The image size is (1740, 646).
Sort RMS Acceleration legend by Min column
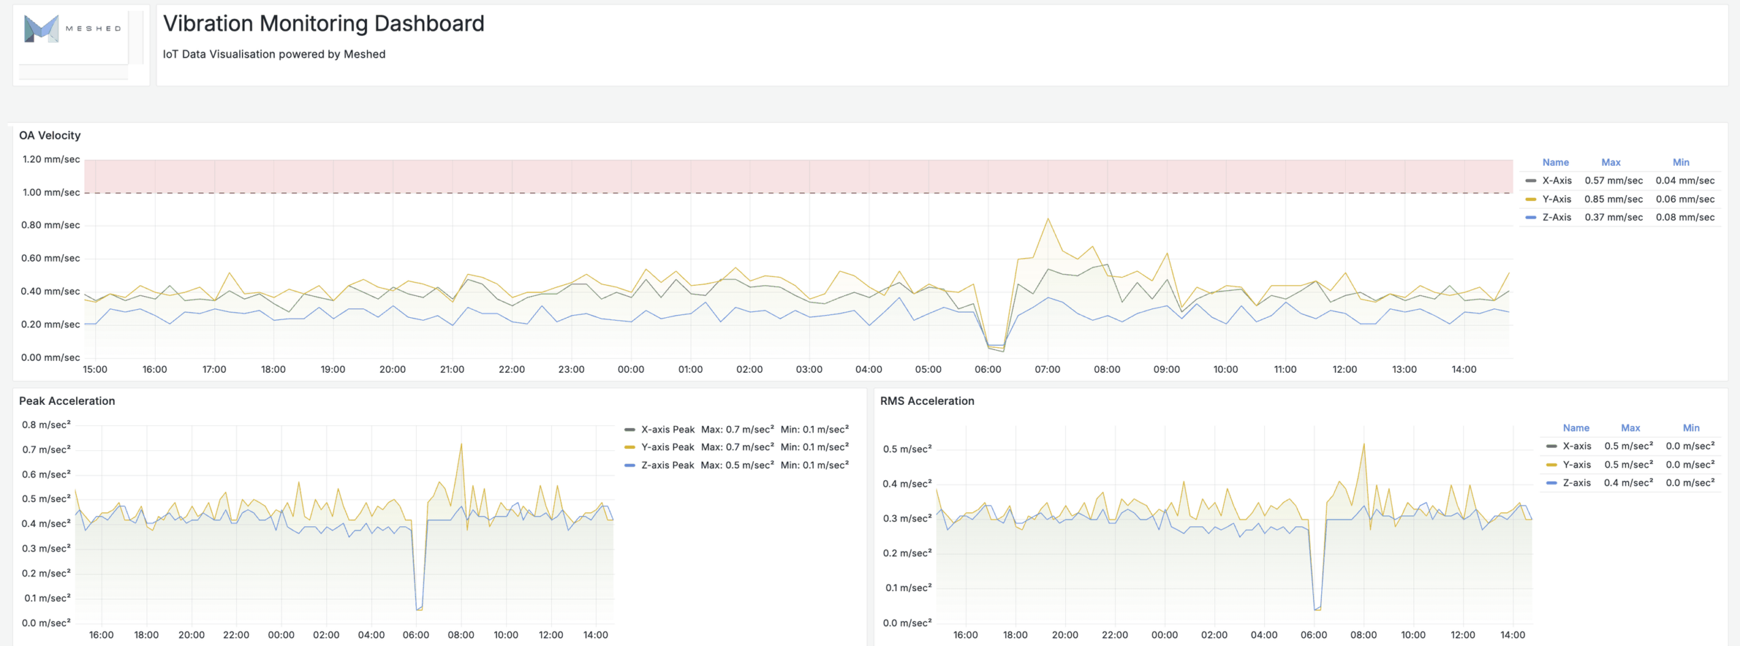(x=1691, y=428)
